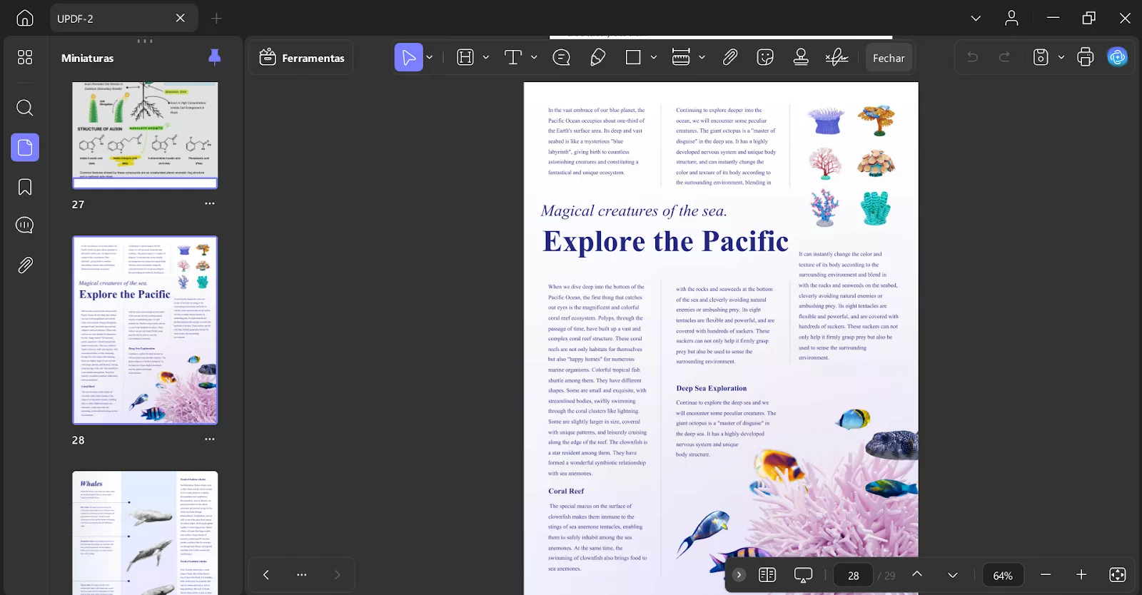This screenshot has height=595, width=1142.
Task: Open the 64% zoom level field
Action: point(1003,576)
